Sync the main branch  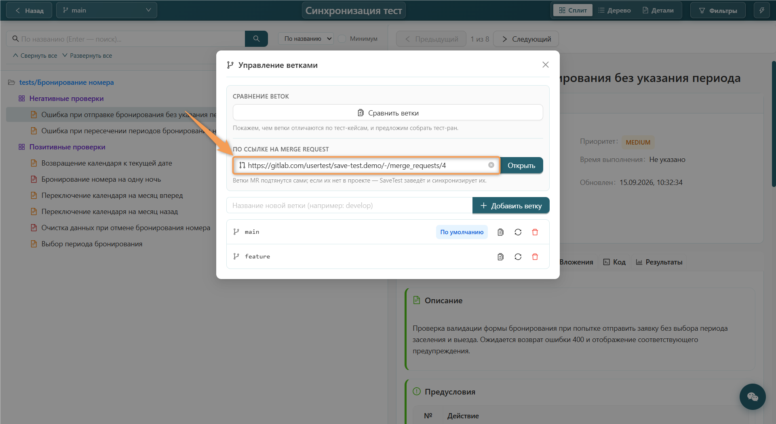point(518,232)
